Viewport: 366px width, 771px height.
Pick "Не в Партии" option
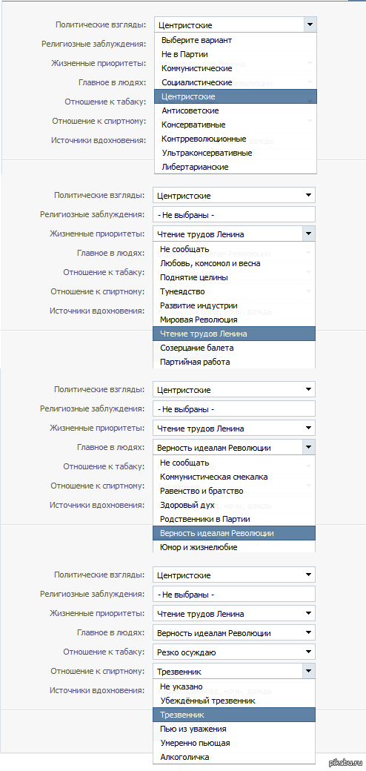tap(236, 54)
